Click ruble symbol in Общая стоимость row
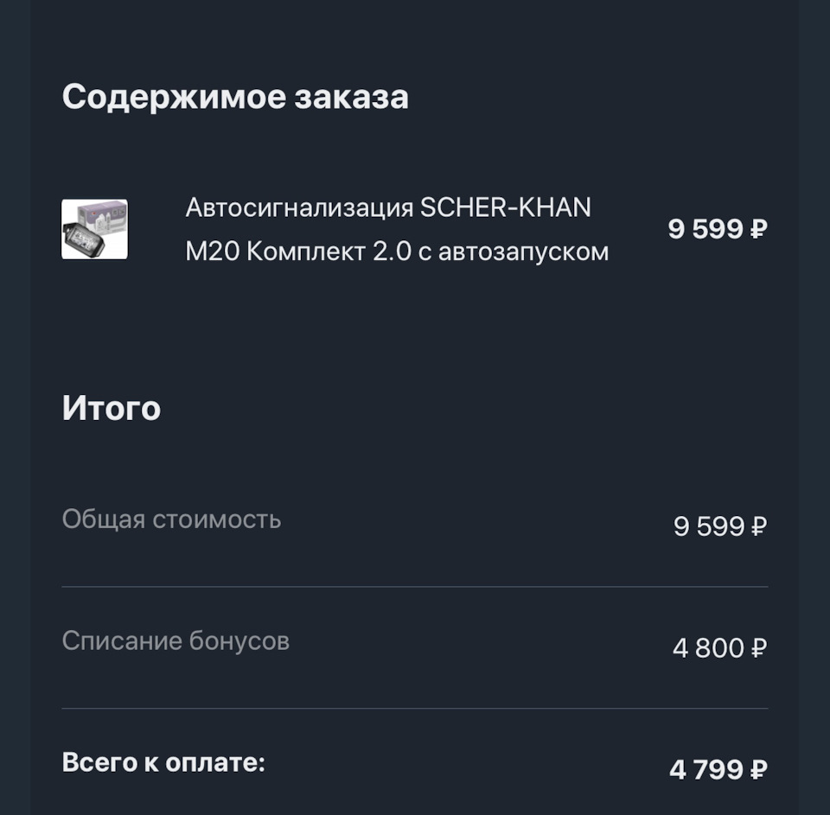The image size is (830, 815). click(x=758, y=526)
